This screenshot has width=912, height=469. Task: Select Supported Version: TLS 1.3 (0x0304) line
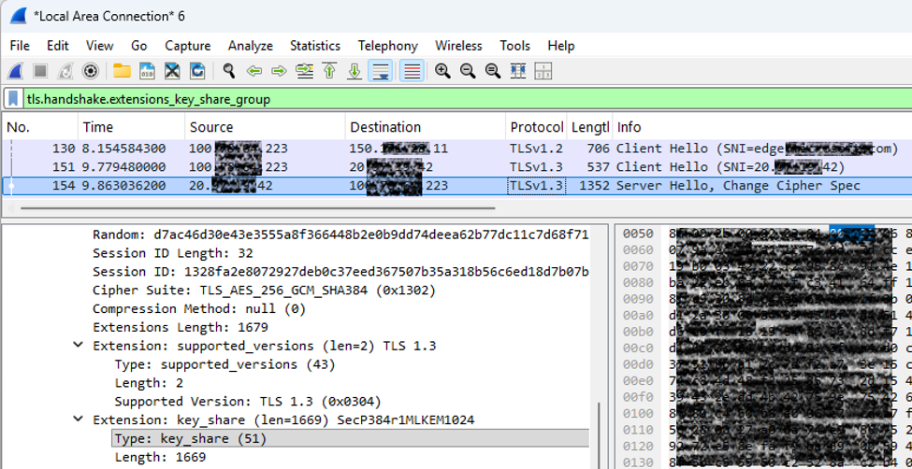[x=248, y=402]
